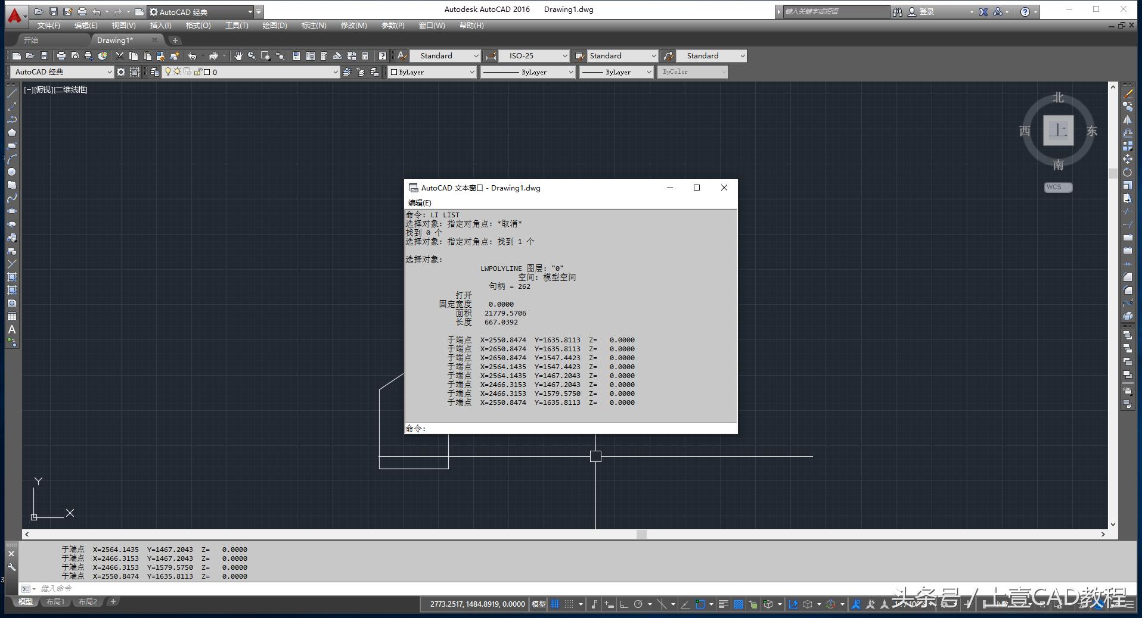1142x618 pixels.
Task: Select the Line drawing tool
Action: (x=11, y=93)
